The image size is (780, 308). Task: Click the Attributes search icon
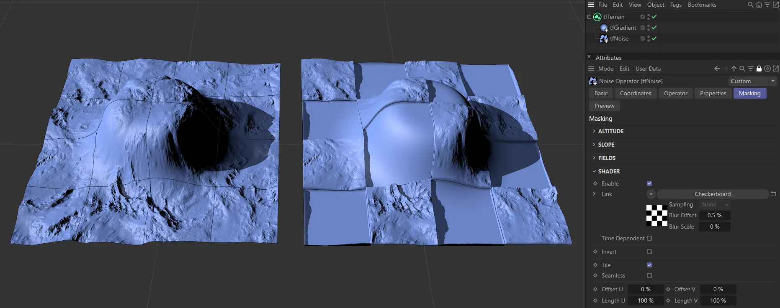(x=742, y=69)
